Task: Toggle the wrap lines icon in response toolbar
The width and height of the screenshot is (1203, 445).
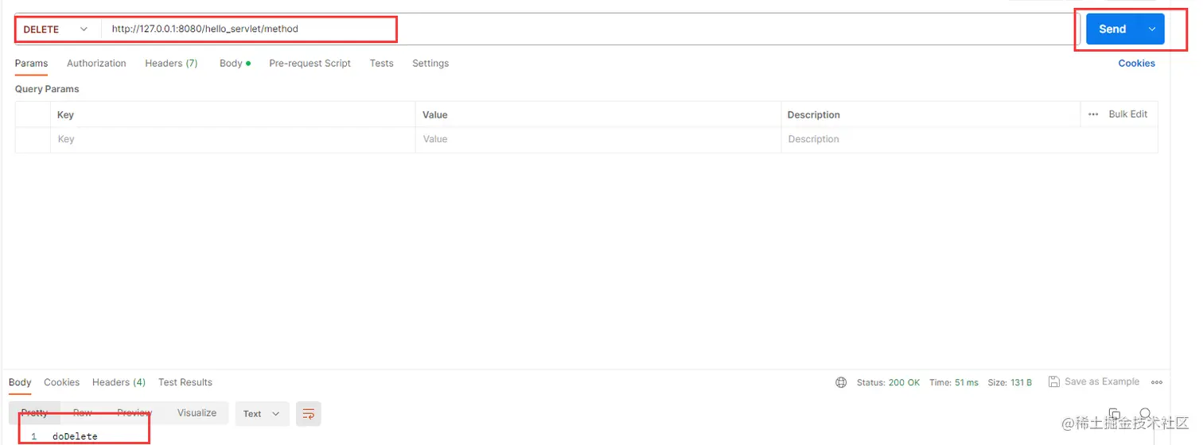Action: click(309, 413)
